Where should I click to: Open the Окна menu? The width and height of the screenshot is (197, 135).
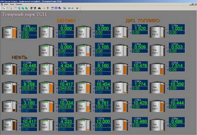point(12,4)
